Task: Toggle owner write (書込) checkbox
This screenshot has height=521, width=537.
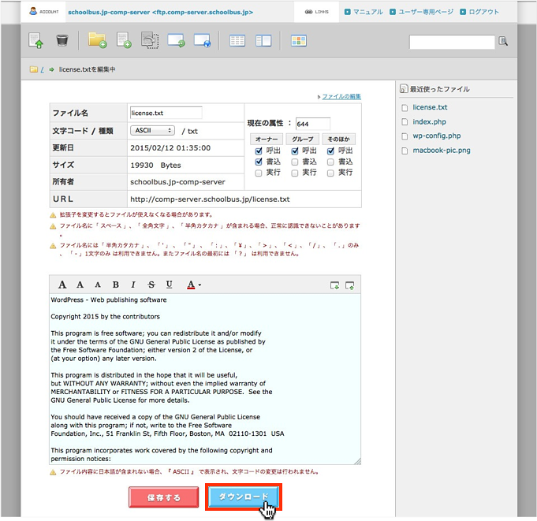Action: pos(259,162)
